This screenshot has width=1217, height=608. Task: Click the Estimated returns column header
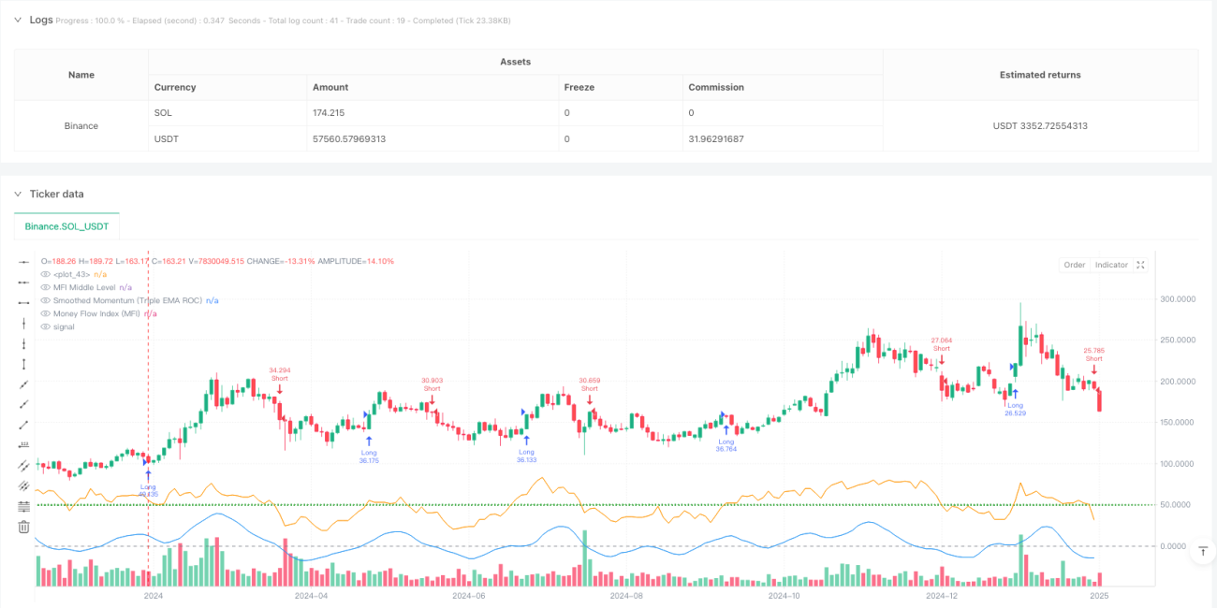click(x=1040, y=75)
